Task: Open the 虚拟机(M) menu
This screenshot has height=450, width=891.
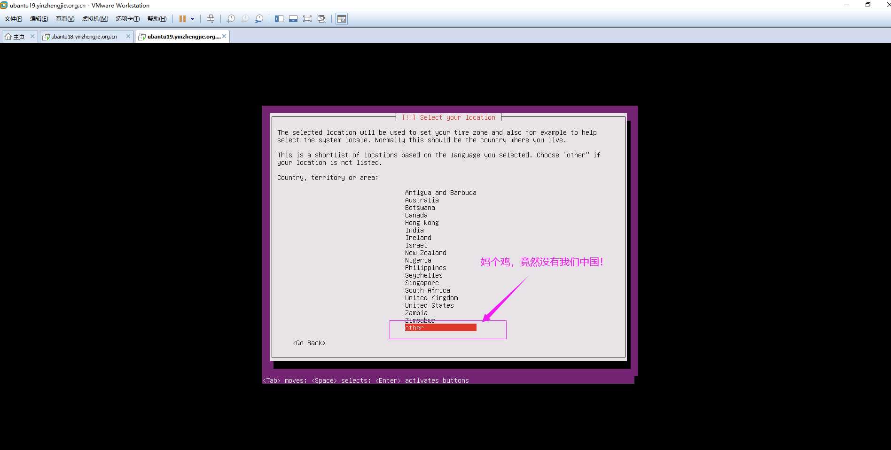Action: tap(95, 19)
